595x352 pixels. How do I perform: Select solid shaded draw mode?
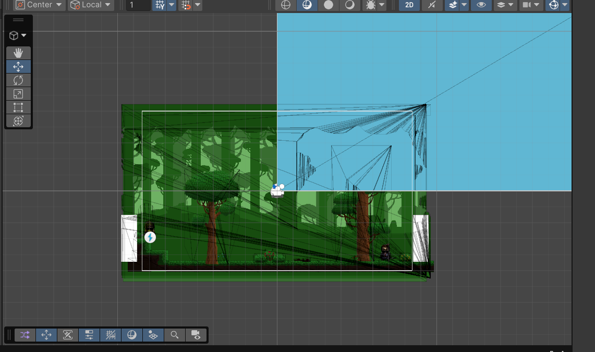click(329, 5)
